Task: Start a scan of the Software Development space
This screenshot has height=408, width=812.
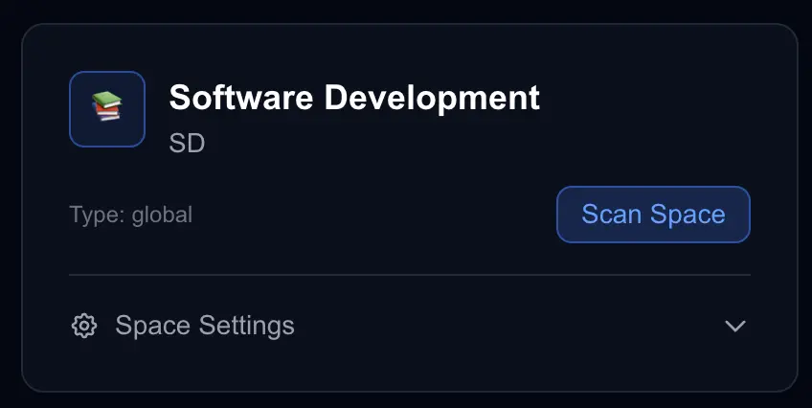Action: [x=653, y=215]
